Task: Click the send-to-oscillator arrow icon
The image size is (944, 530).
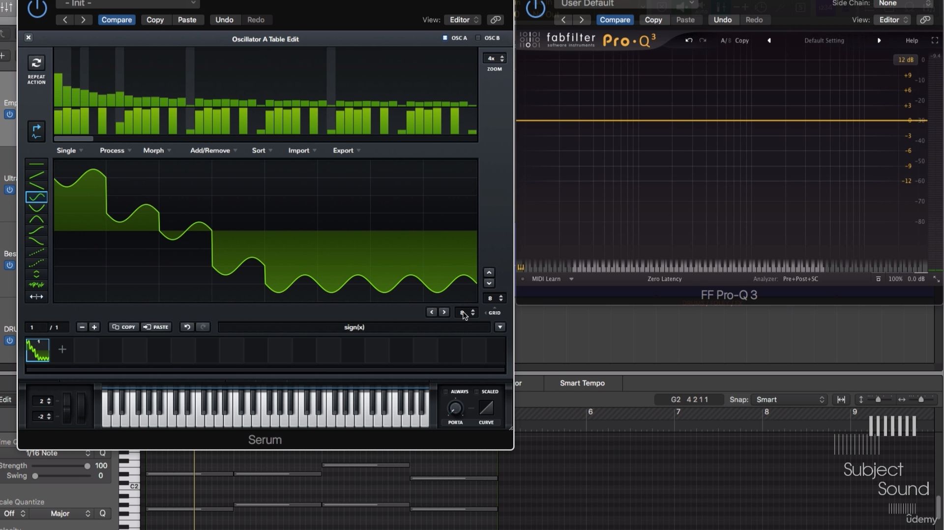Action: tap(36, 131)
